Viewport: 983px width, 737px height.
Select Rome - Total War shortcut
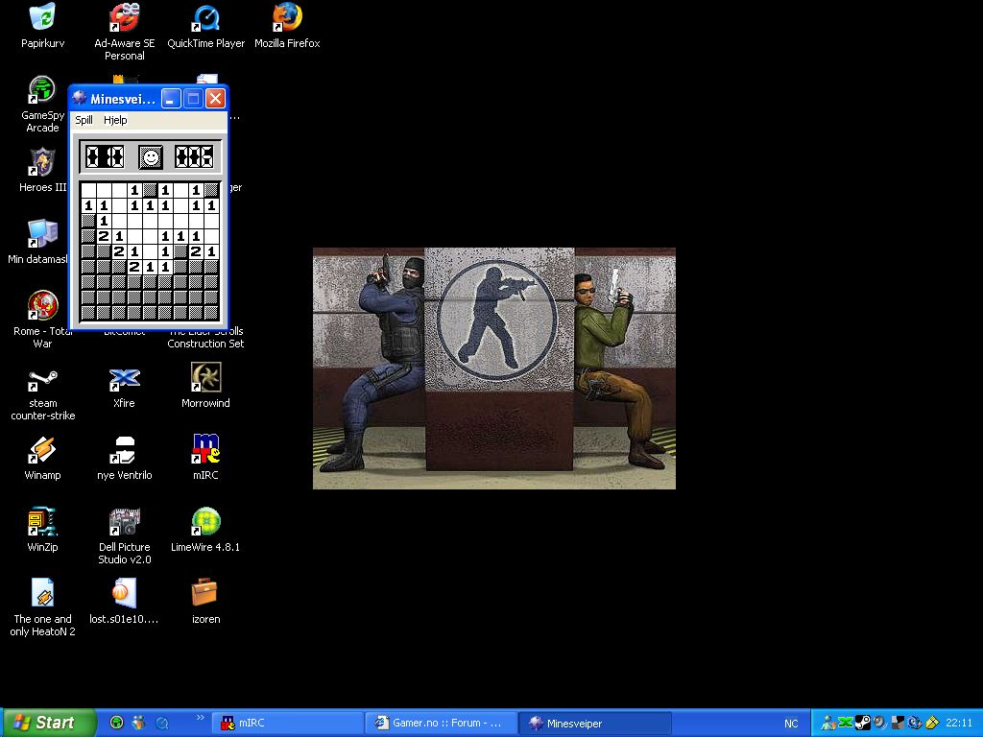pyautogui.click(x=42, y=320)
